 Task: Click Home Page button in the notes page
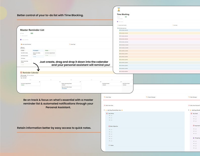(107, 97)
